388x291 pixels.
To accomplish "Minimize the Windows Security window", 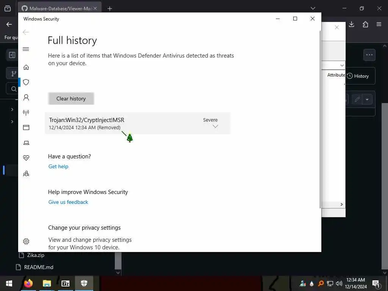I will pos(278,19).
